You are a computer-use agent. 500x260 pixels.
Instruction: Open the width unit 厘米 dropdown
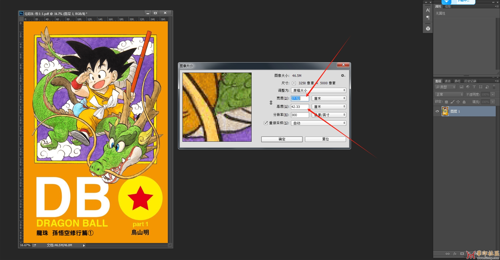pyautogui.click(x=329, y=98)
